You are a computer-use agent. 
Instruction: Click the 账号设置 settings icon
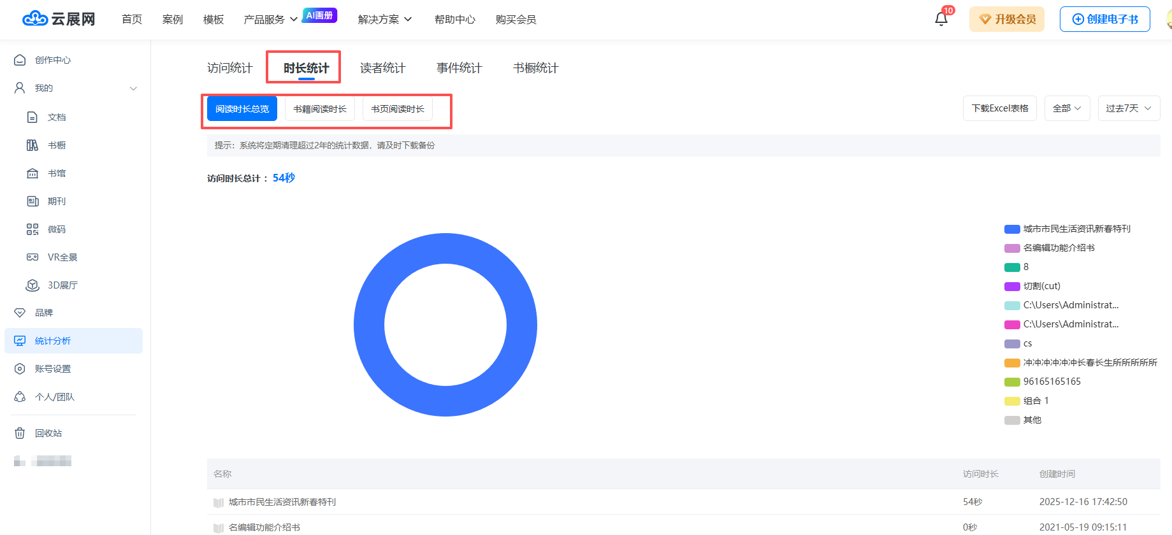click(x=20, y=369)
